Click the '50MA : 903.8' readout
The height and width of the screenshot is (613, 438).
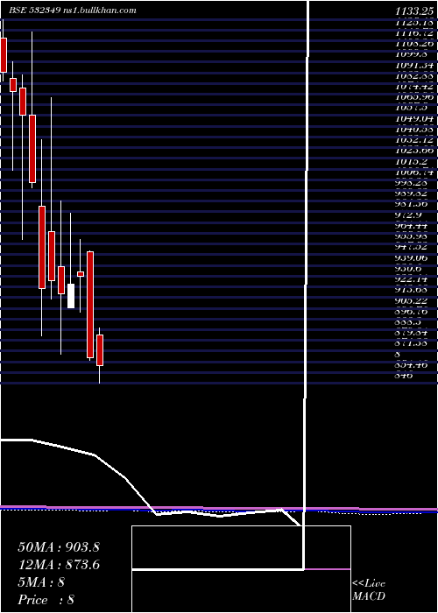(x=59, y=547)
